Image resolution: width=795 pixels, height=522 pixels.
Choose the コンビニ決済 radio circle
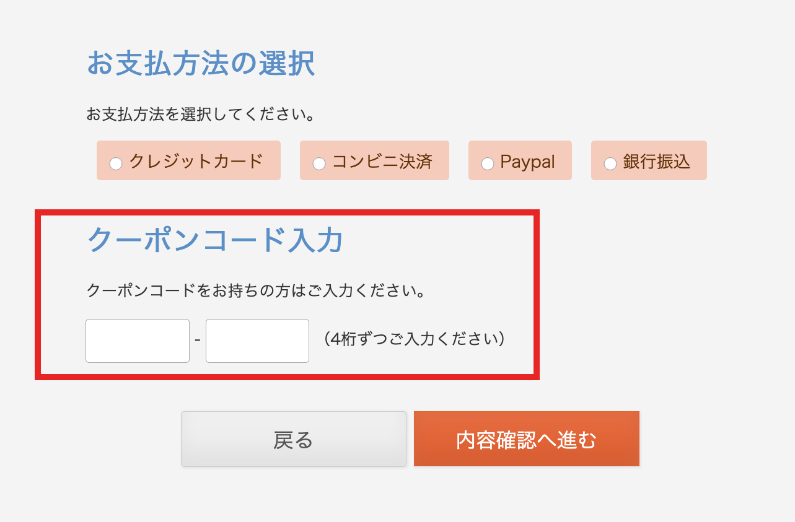pyautogui.click(x=318, y=163)
